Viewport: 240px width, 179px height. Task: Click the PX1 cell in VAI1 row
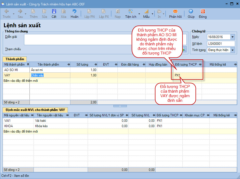pyautogui.click(x=169, y=121)
